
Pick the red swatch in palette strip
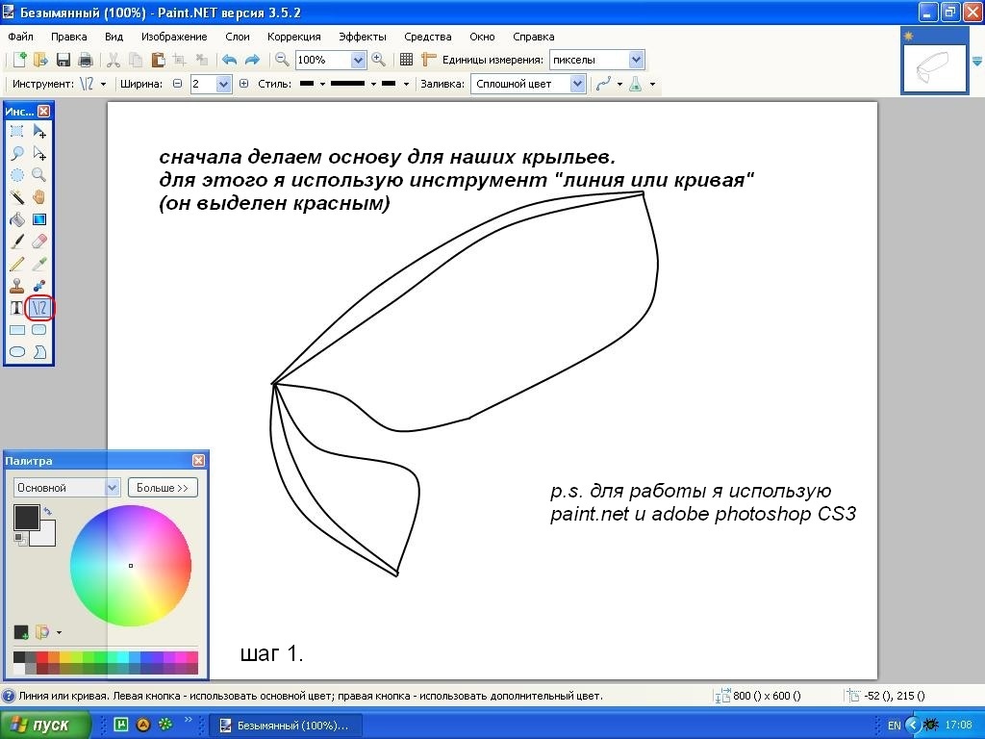(42, 657)
